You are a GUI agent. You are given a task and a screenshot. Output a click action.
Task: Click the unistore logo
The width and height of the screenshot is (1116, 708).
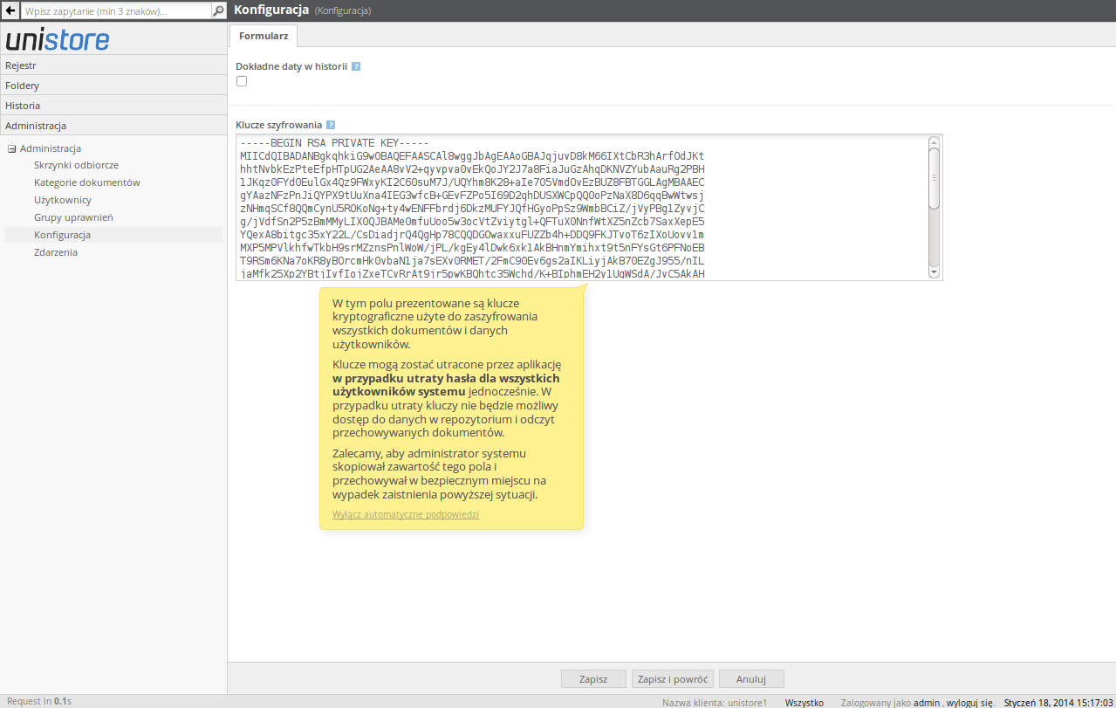pyautogui.click(x=58, y=39)
